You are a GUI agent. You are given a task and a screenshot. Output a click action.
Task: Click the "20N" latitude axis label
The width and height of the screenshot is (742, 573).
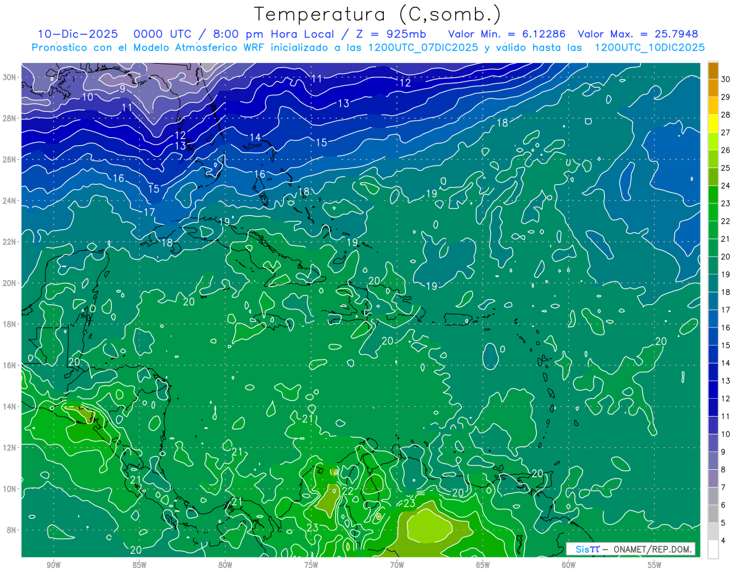pyautogui.click(x=9, y=283)
